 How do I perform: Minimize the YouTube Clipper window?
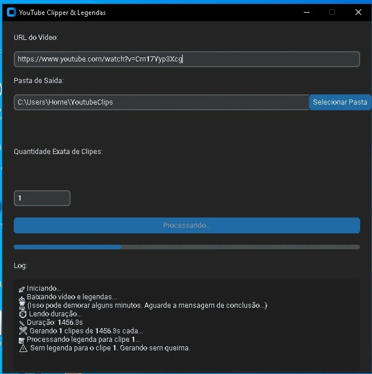coord(307,12)
